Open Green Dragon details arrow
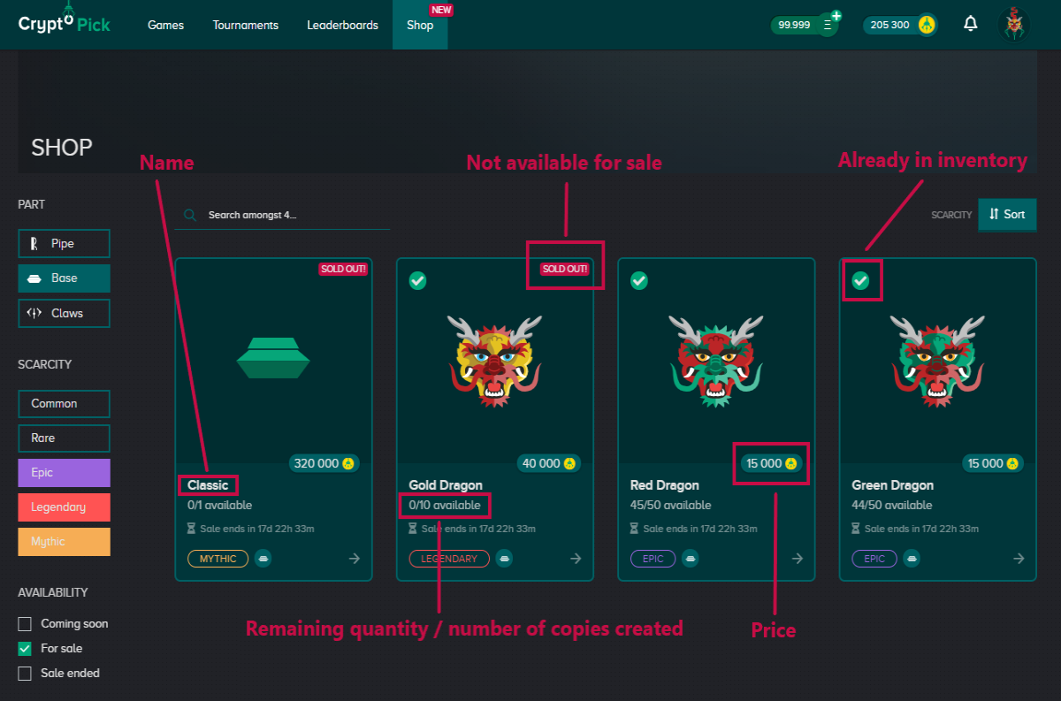Image resolution: width=1061 pixels, height=701 pixels. (1019, 559)
